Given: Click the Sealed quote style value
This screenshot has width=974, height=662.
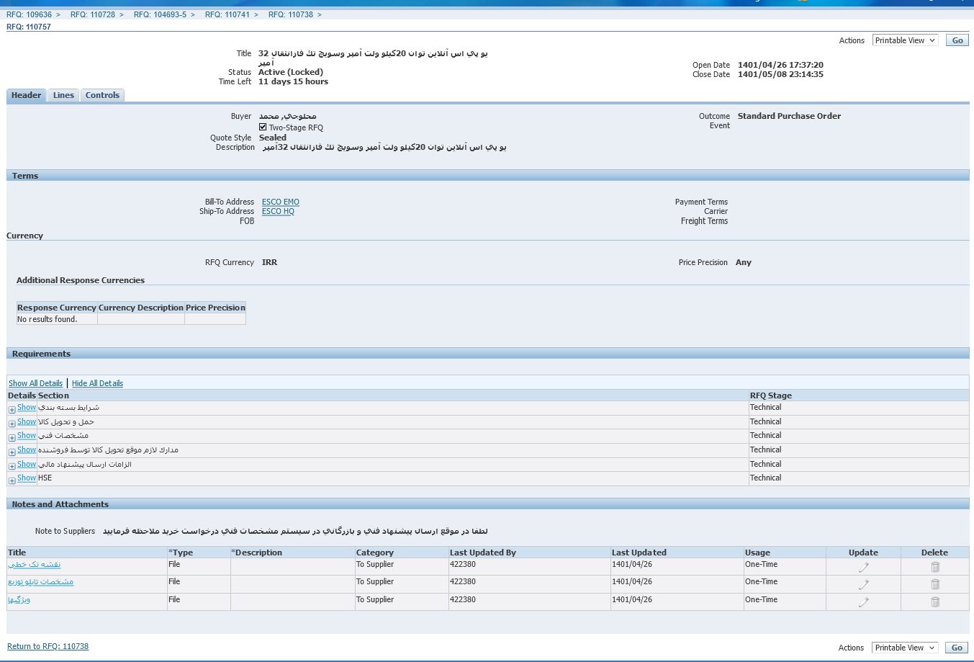Looking at the screenshot, I should (x=273, y=138).
